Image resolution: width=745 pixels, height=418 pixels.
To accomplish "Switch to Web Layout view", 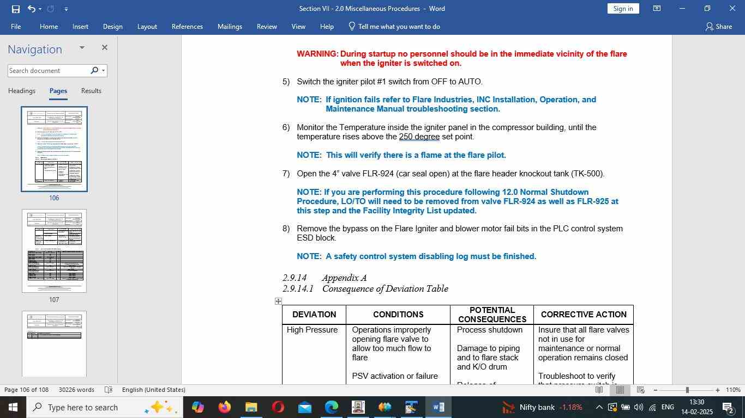I will (x=641, y=390).
